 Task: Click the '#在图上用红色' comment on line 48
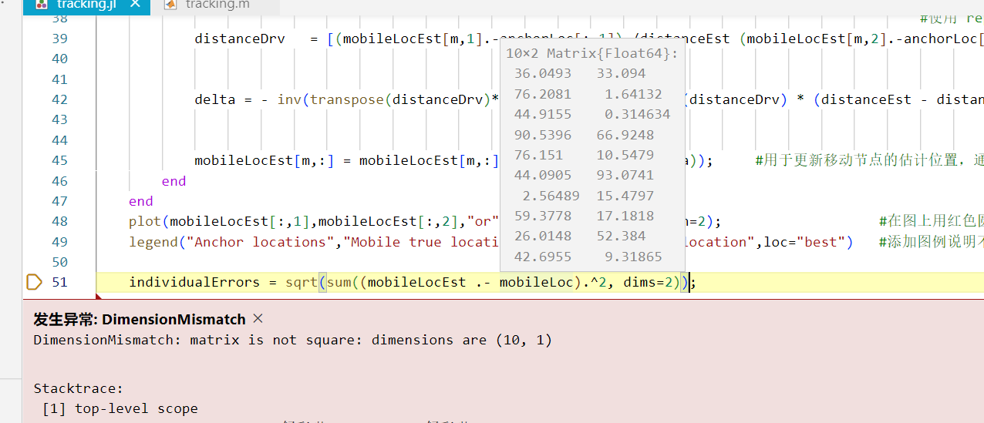[x=931, y=222]
